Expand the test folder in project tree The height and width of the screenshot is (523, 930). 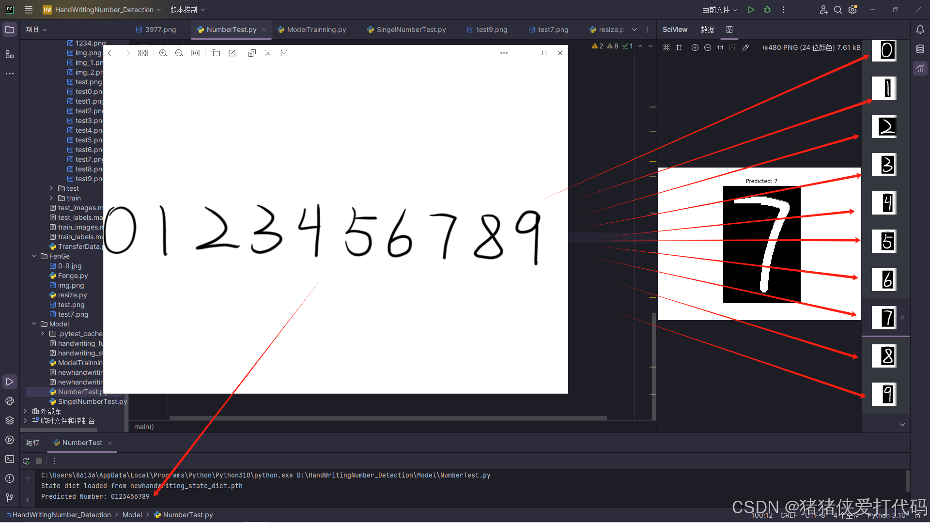coord(51,188)
